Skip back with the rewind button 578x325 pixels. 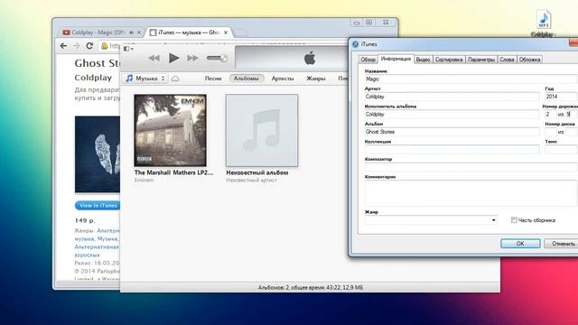point(154,58)
